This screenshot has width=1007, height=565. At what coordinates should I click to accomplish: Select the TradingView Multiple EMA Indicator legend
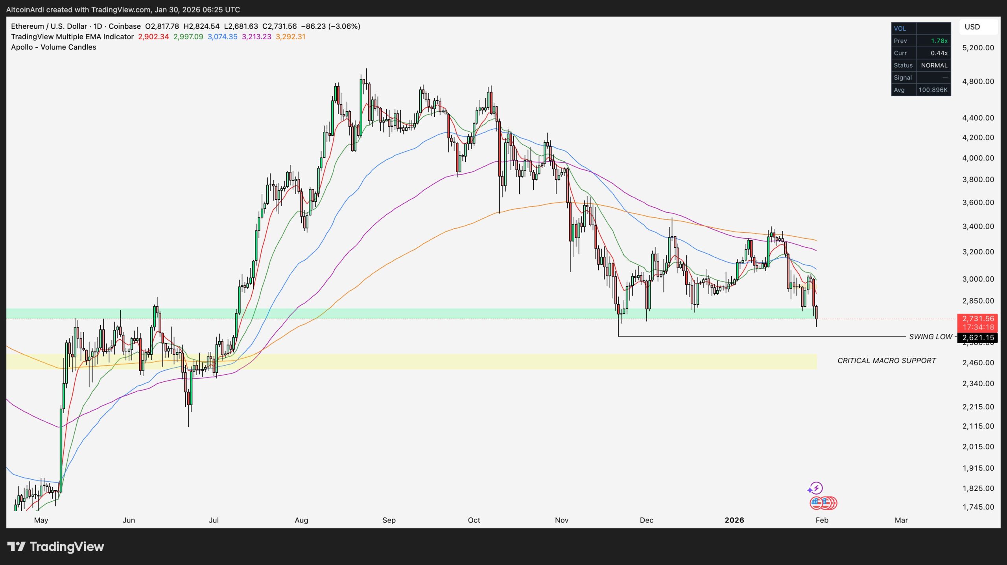point(72,37)
